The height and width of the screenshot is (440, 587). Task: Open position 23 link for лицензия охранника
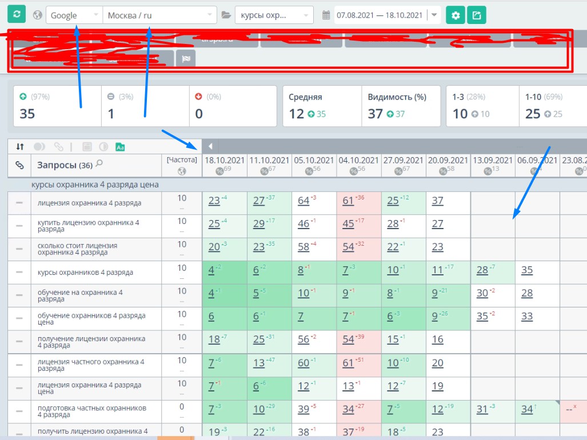pyautogui.click(x=214, y=201)
